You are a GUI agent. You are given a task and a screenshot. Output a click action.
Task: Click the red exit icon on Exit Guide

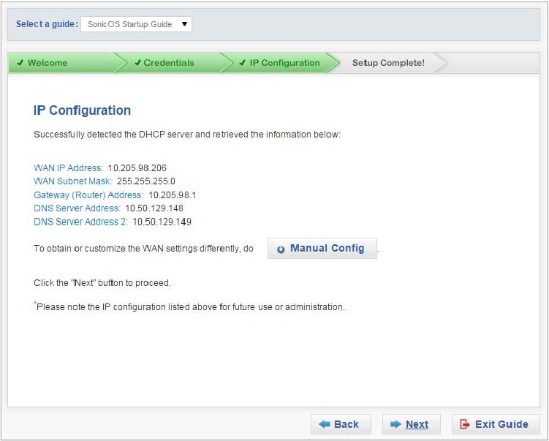pyautogui.click(x=465, y=424)
